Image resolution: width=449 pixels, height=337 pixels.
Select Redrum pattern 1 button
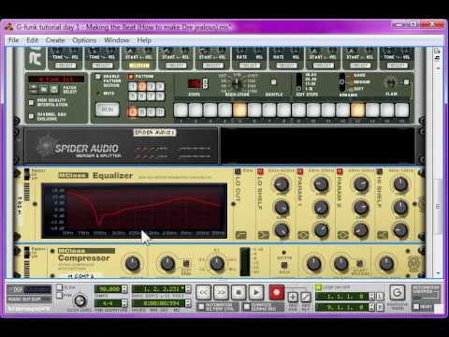(x=133, y=86)
